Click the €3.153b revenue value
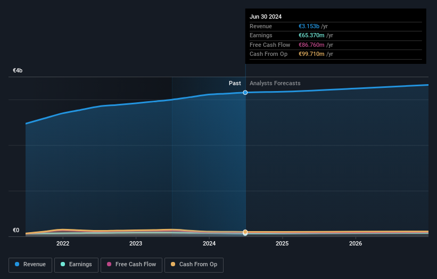Screen dimensions: 437x279 click(x=309, y=26)
